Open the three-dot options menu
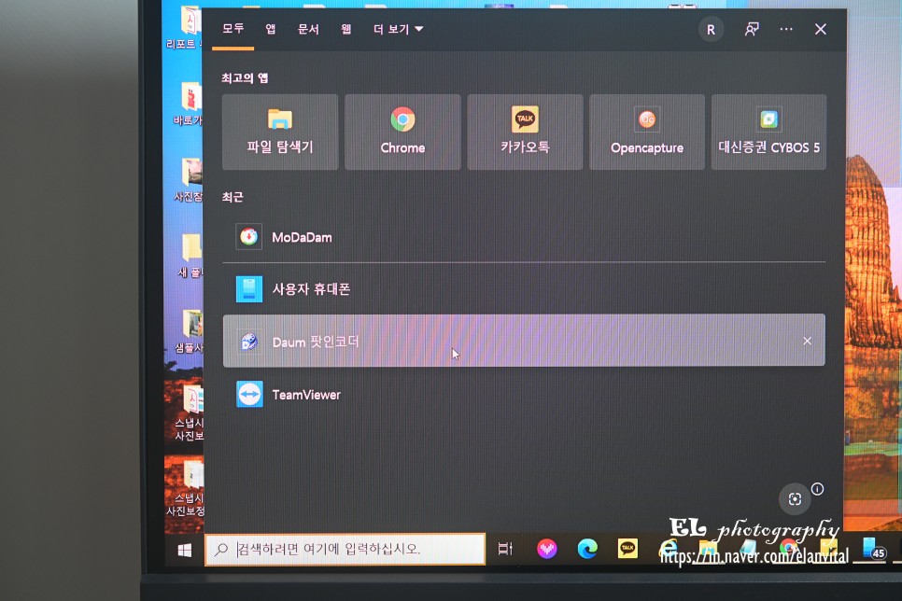Screen dimensions: 902x601 (786, 29)
